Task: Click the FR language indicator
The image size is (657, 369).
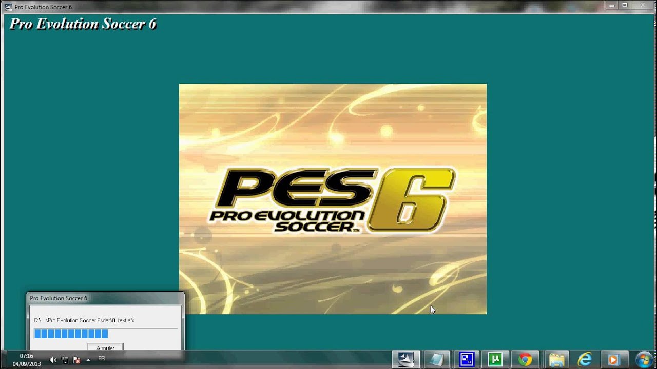Action: tap(102, 359)
